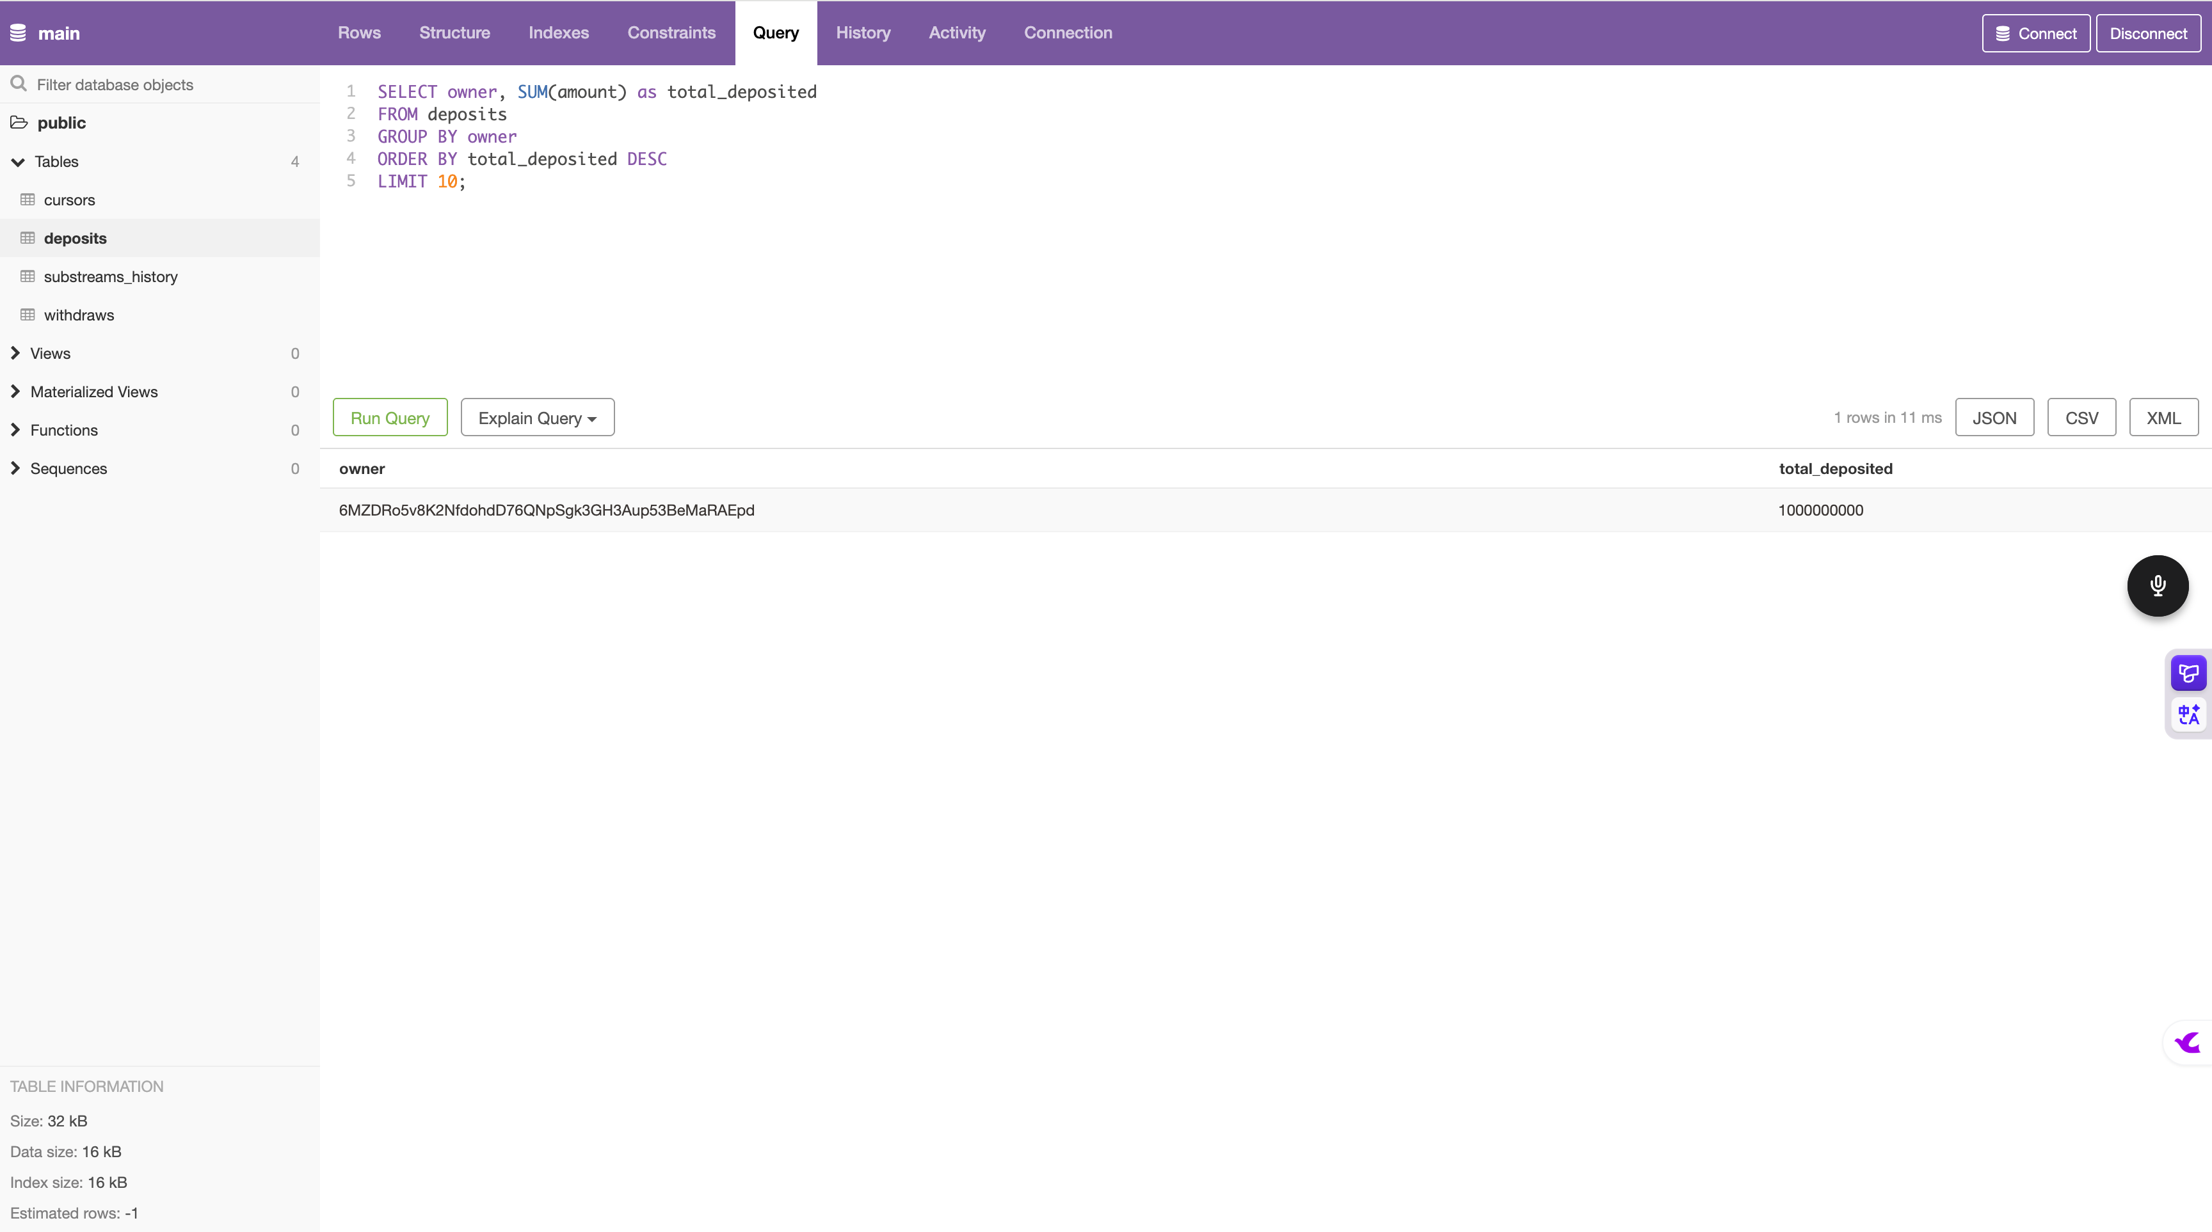Click the public schema folder icon
Viewport: 2212px width, 1232px height.
19,123
